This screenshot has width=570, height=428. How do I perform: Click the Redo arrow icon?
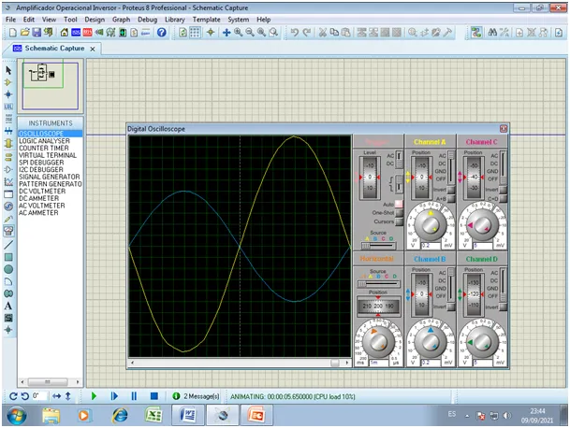click(x=307, y=33)
